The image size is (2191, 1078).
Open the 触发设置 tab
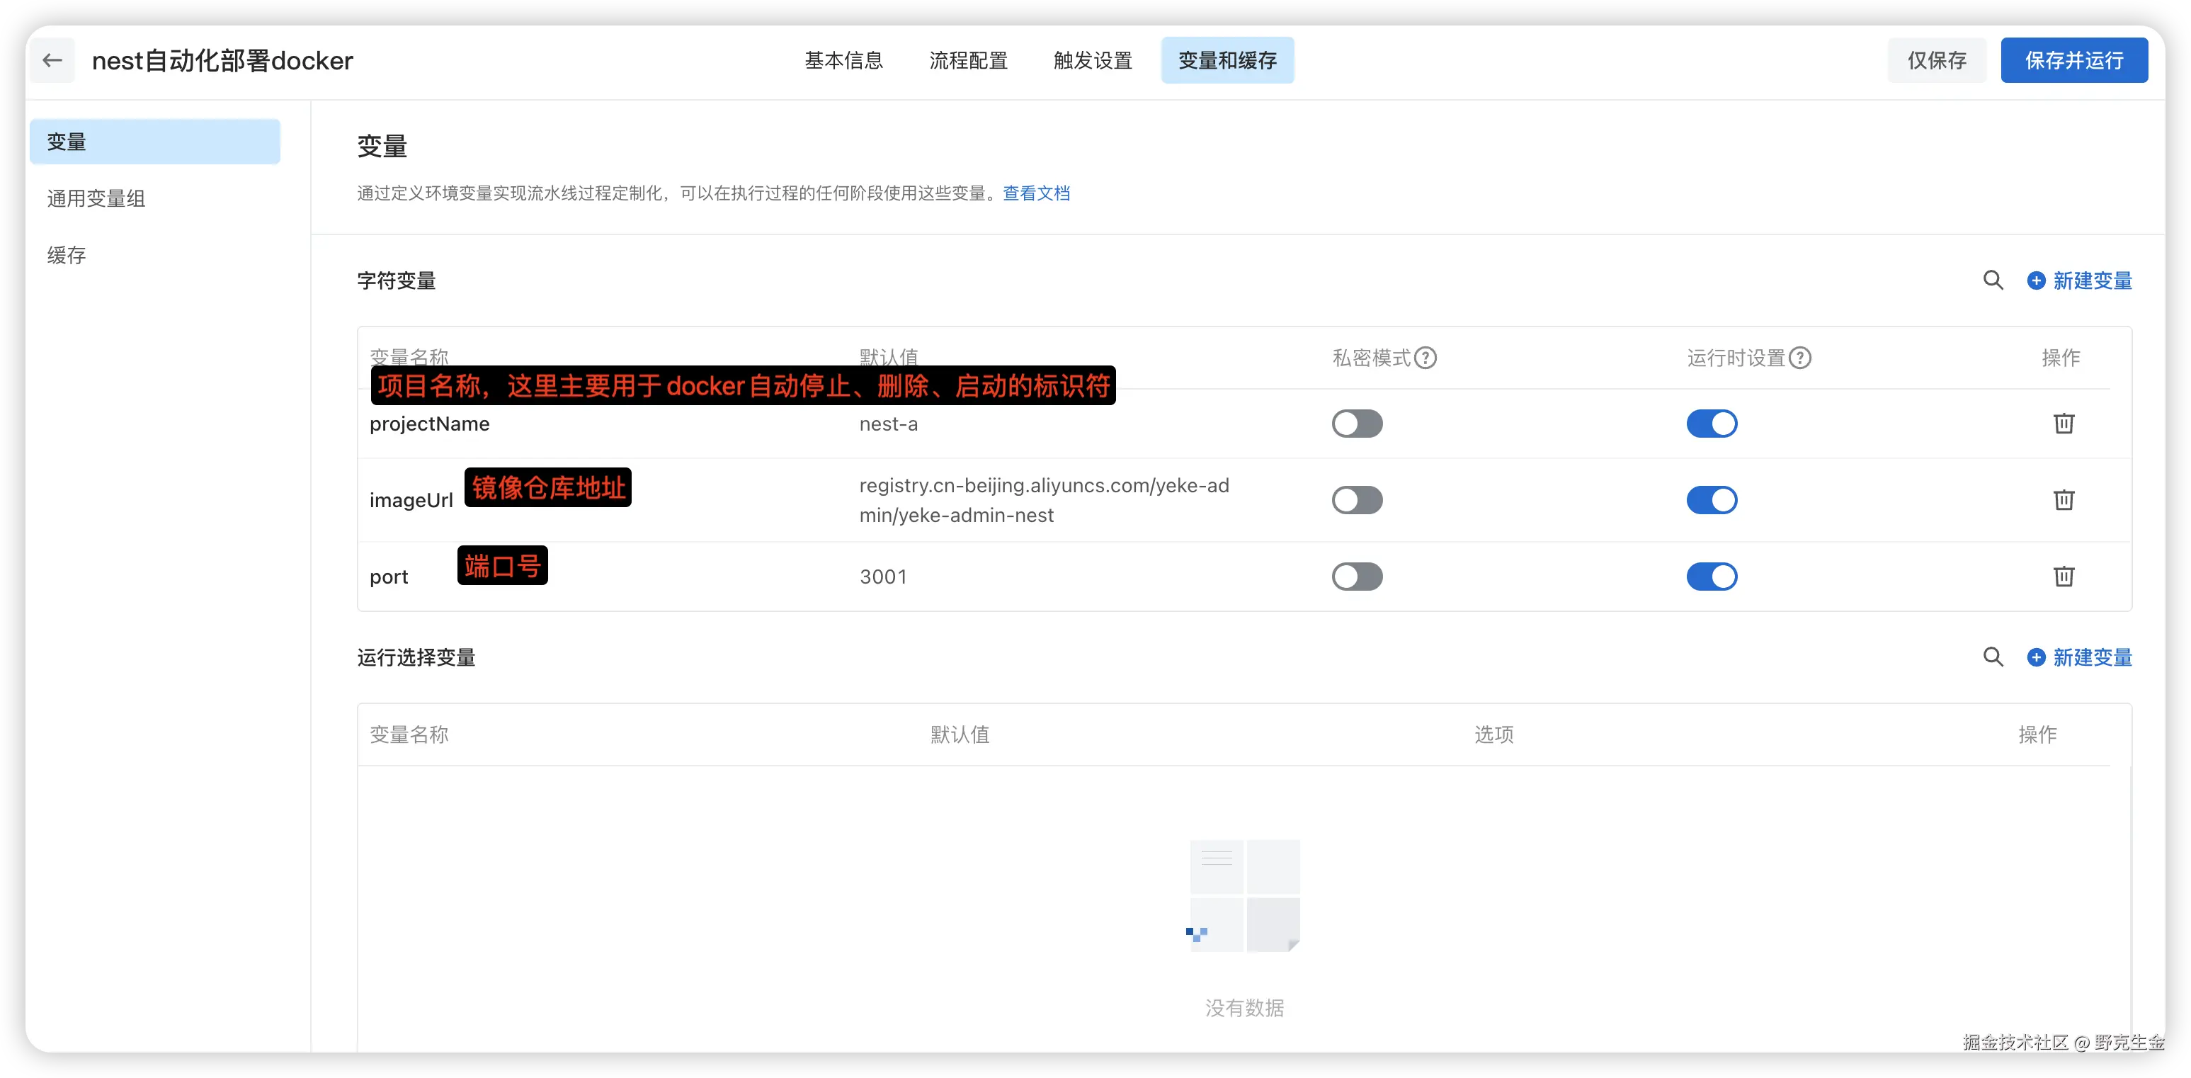[1093, 60]
